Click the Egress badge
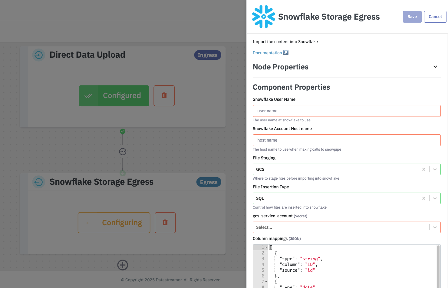Image resolution: width=448 pixels, height=288 pixels. (x=209, y=182)
